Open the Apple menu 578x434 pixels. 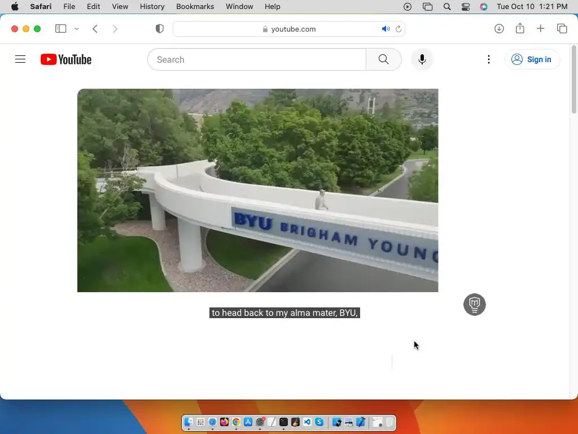coord(15,6)
